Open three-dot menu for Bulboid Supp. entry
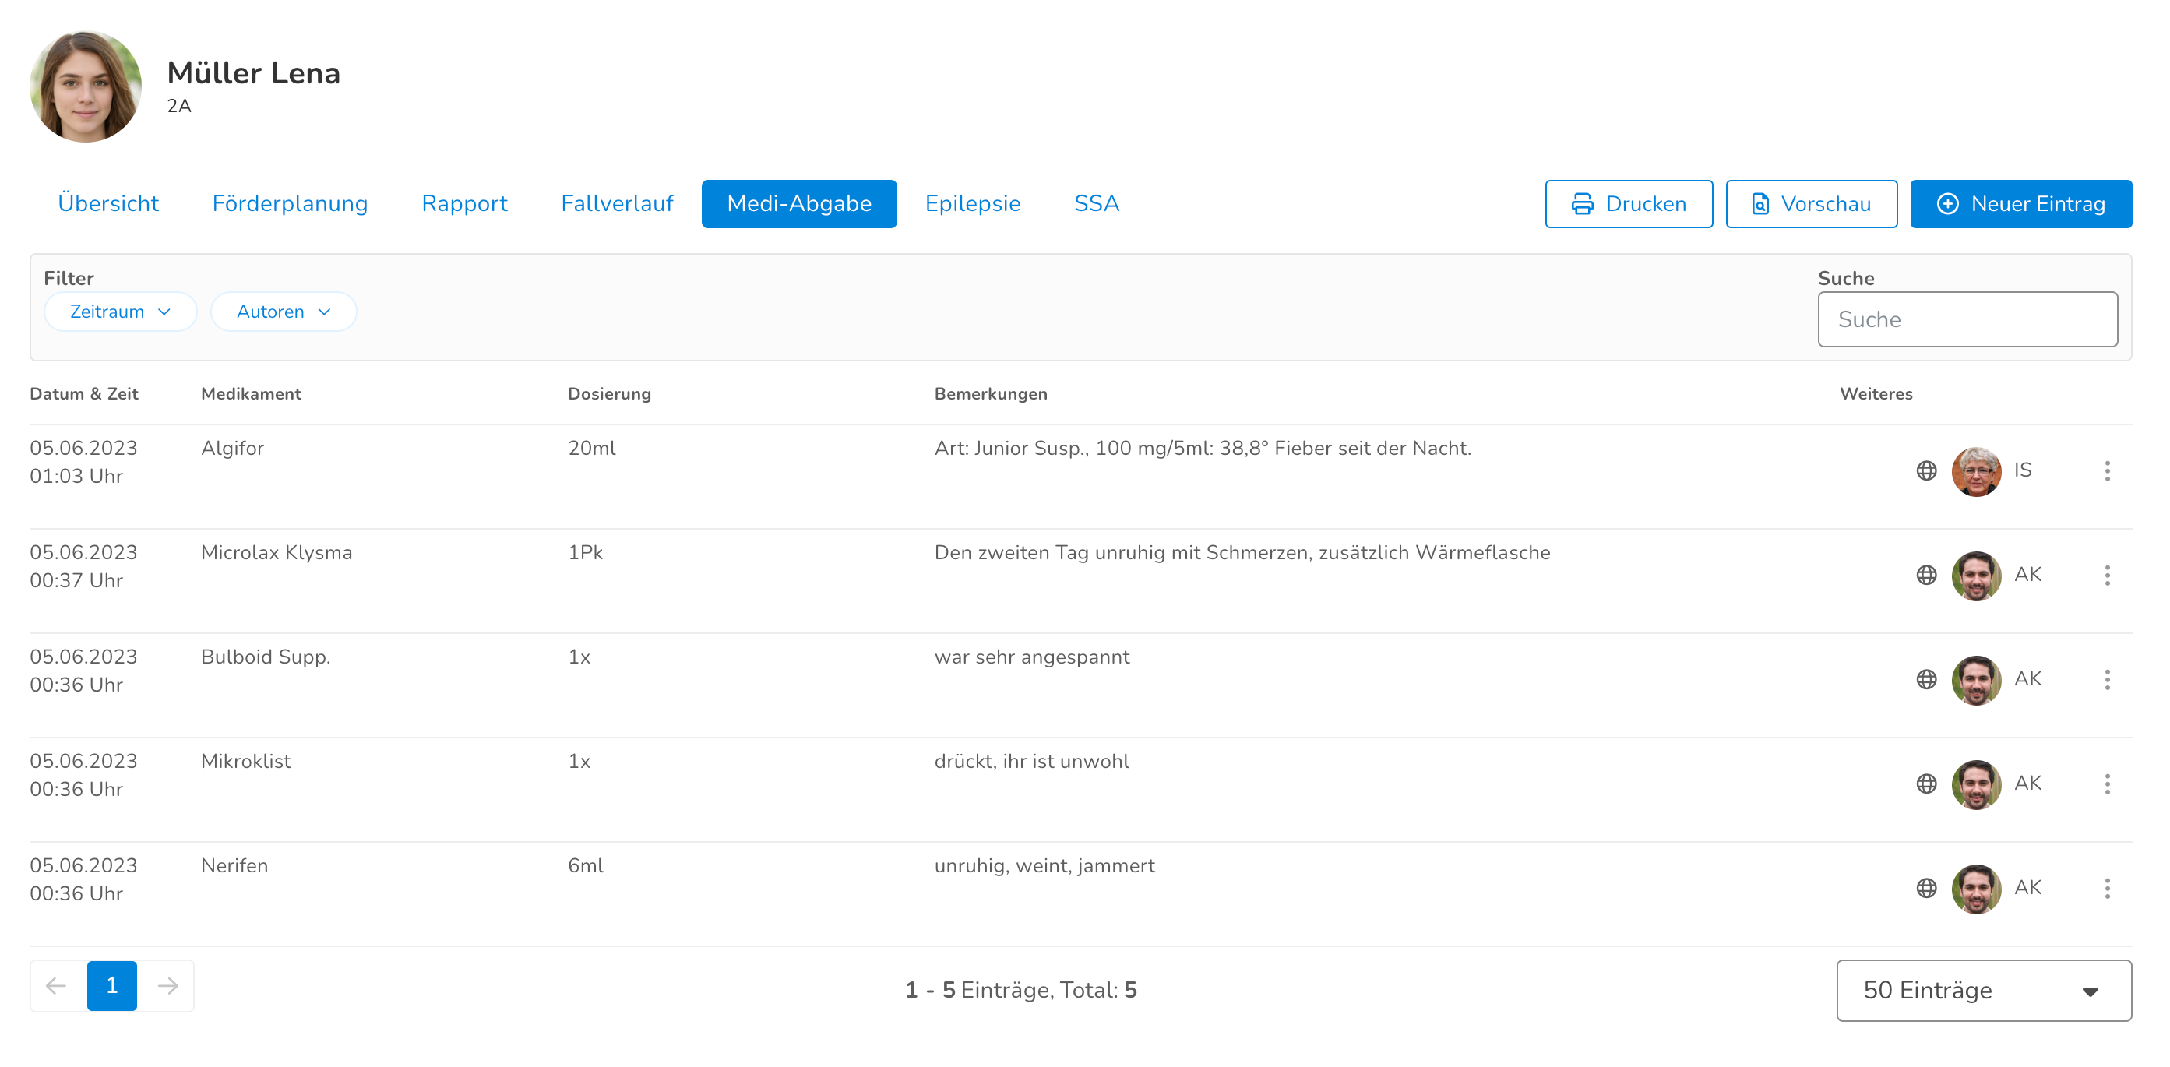Image resolution: width=2170 pixels, height=1067 pixels. 2107,680
